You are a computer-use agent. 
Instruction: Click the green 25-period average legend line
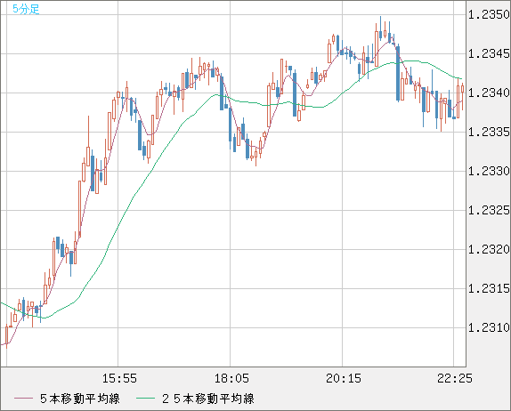145,399
